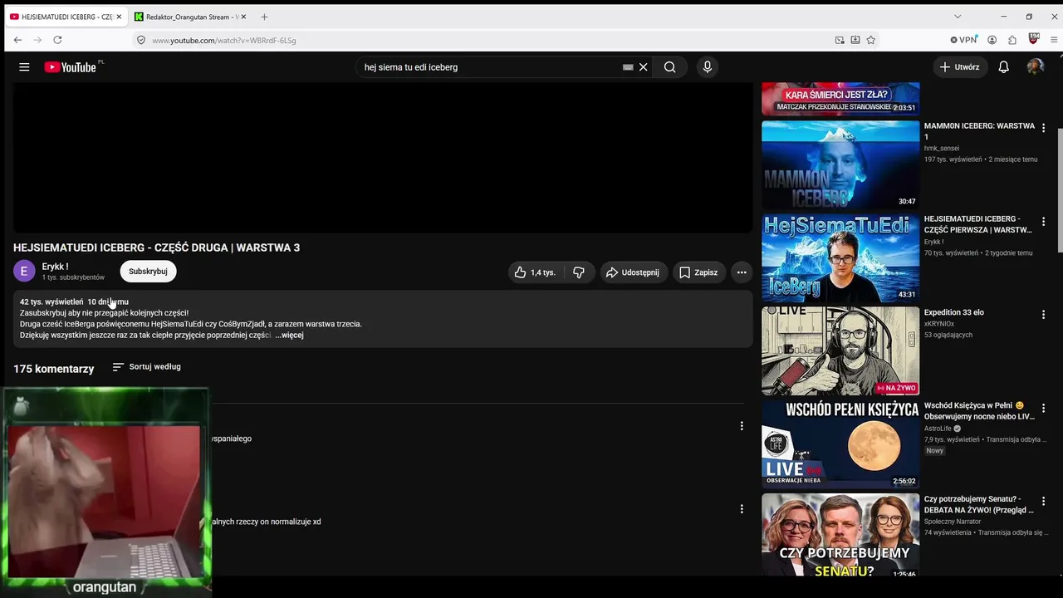Open the Expedition 33 elo title
The height and width of the screenshot is (598, 1063).
pyautogui.click(x=954, y=312)
